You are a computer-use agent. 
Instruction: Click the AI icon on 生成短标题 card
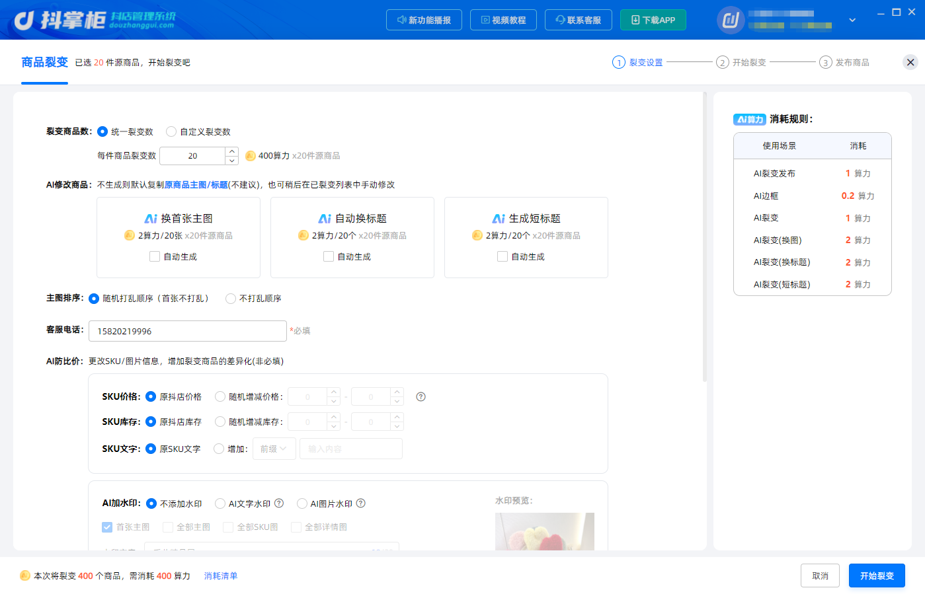coord(499,219)
